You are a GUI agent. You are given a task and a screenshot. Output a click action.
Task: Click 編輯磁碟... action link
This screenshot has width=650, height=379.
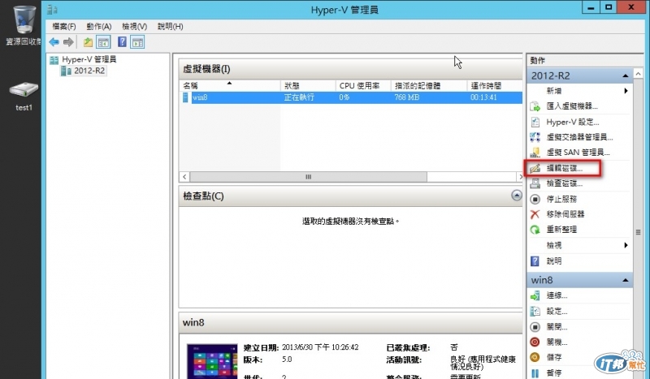coord(564,168)
